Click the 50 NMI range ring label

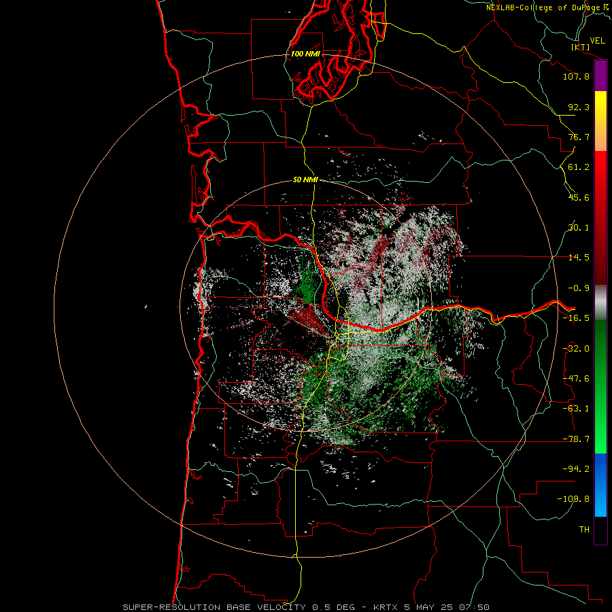pos(305,180)
